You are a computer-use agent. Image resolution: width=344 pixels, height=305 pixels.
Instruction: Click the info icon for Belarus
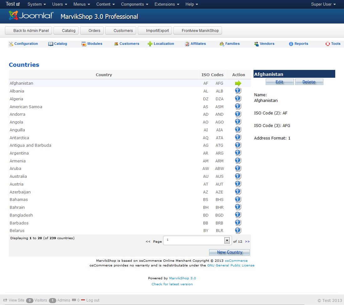(x=238, y=230)
